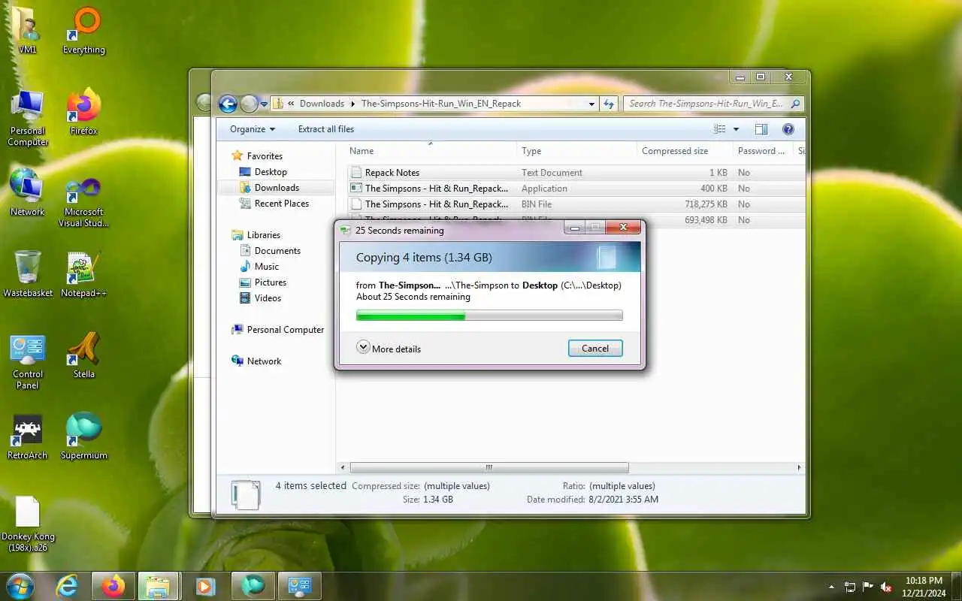
Task: Open the media player taskbar icon
Action: coord(205,586)
